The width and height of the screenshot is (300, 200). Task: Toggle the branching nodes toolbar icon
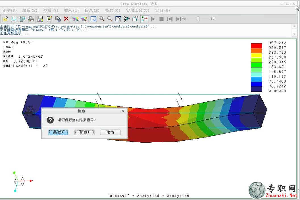(x=144, y=19)
